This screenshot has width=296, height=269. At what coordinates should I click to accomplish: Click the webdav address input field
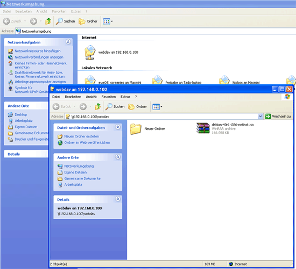[x=161, y=117]
